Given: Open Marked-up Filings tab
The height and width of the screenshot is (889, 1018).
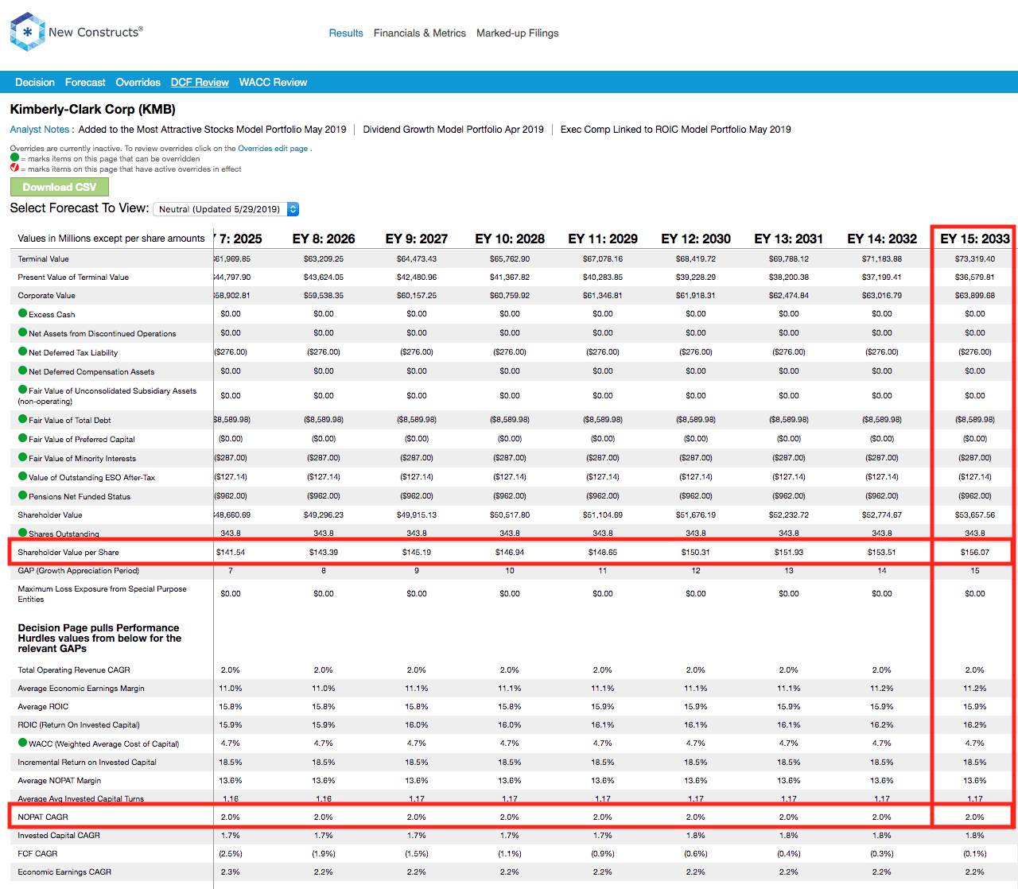Looking at the screenshot, I should [x=517, y=33].
